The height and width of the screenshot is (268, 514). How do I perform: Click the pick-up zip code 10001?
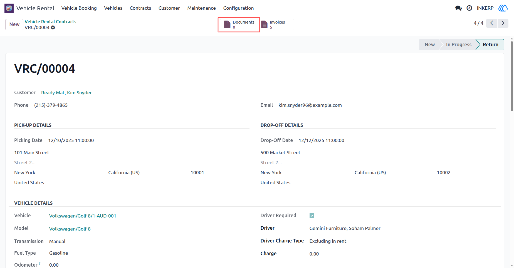(x=197, y=173)
